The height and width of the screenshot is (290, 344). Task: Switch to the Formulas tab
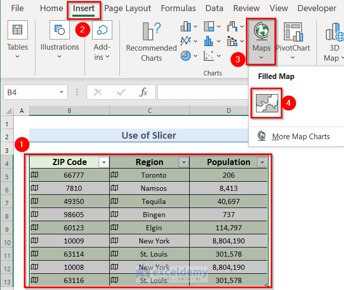click(179, 8)
